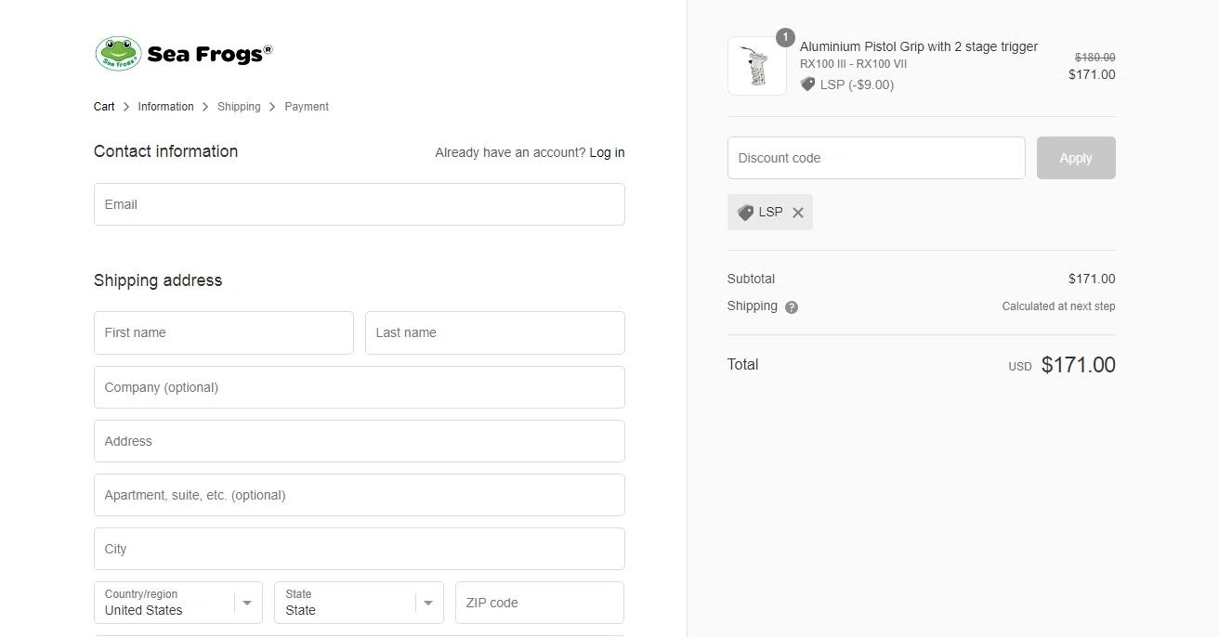Go back to Cart breadcrumb
Image resolution: width=1219 pixels, height=637 pixels.
point(104,107)
